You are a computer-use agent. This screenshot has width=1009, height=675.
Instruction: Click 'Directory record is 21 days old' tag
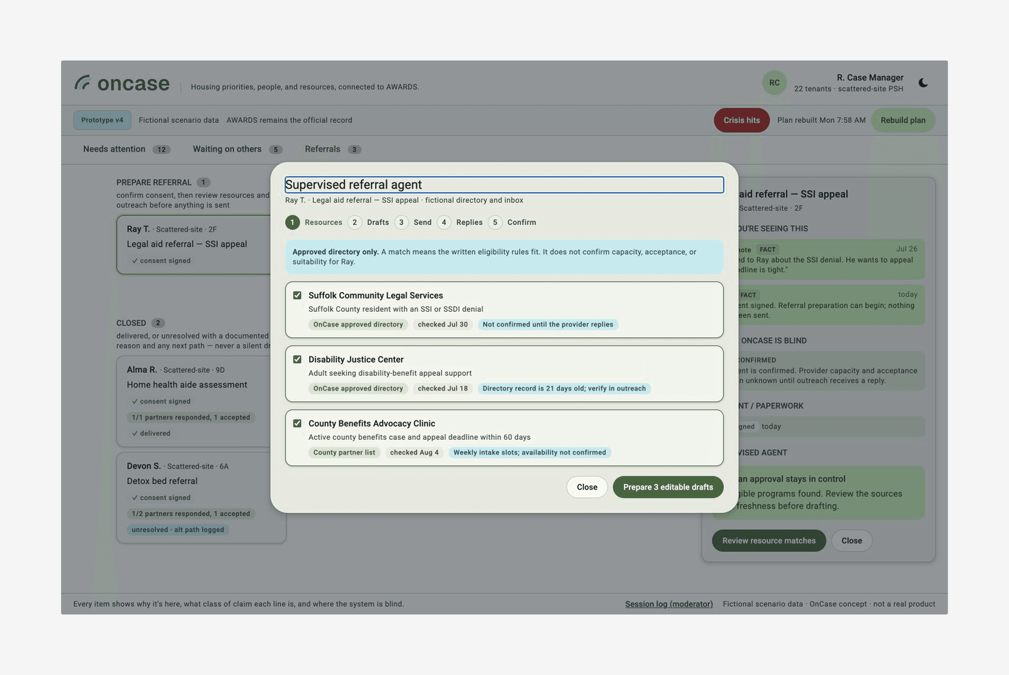coord(564,388)
